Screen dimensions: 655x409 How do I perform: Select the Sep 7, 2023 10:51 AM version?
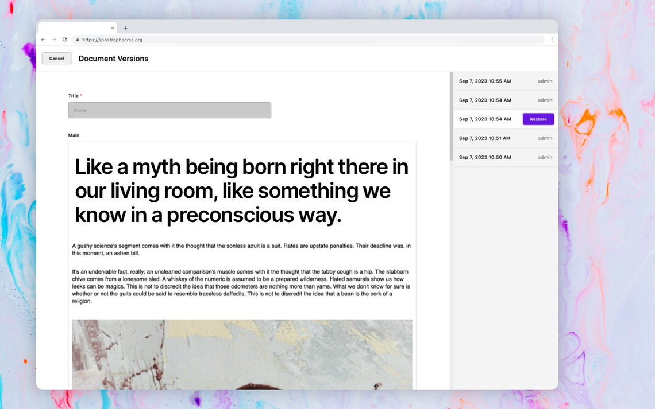point(506,138)
